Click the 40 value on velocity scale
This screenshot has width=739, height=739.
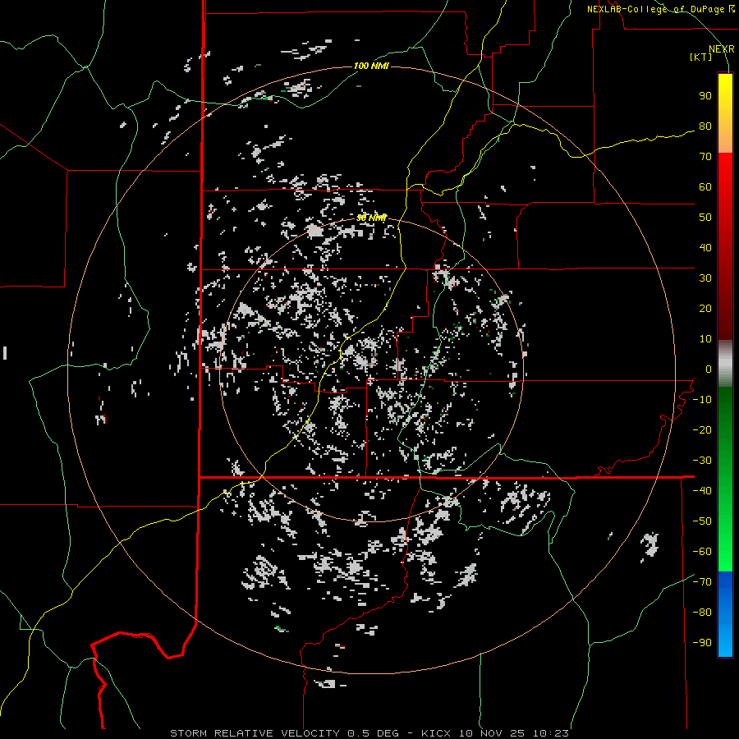point(705,248)
